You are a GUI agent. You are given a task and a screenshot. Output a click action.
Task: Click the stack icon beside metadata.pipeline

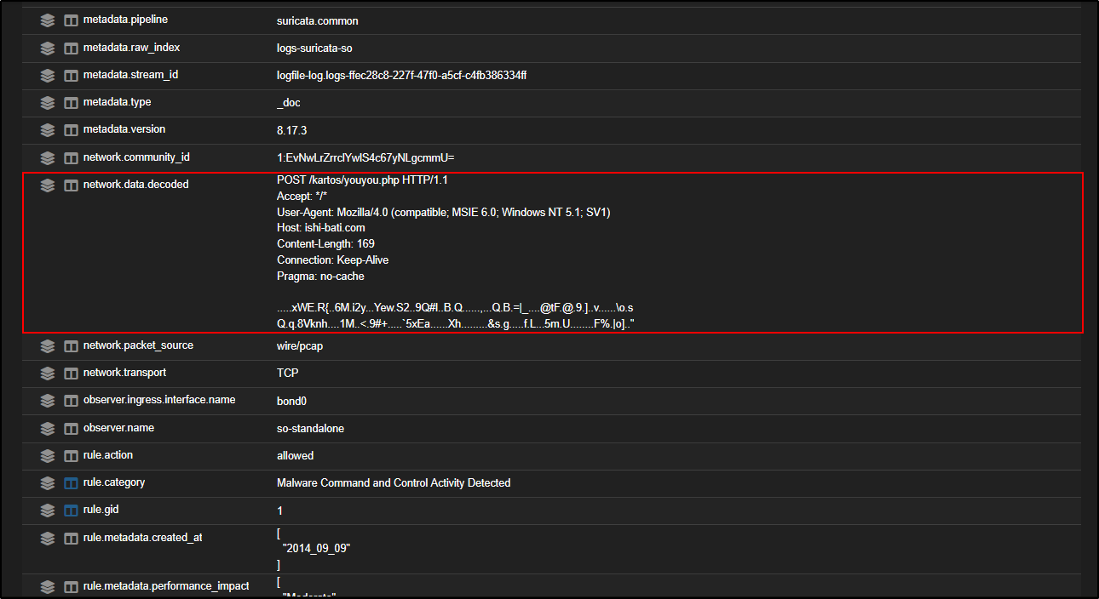coord(48,20)
